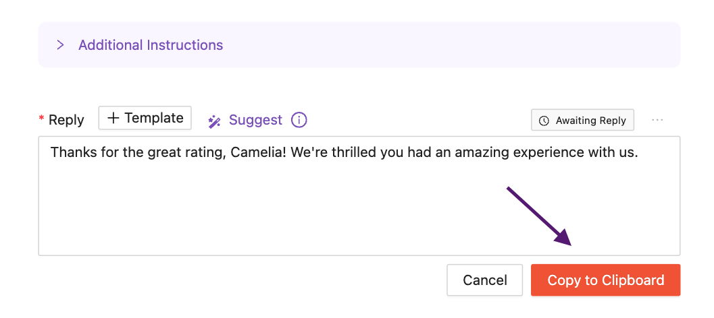Screen dimensions: 714x318
Task: Click the word Thanks in the reply
Action: [71, 153]
